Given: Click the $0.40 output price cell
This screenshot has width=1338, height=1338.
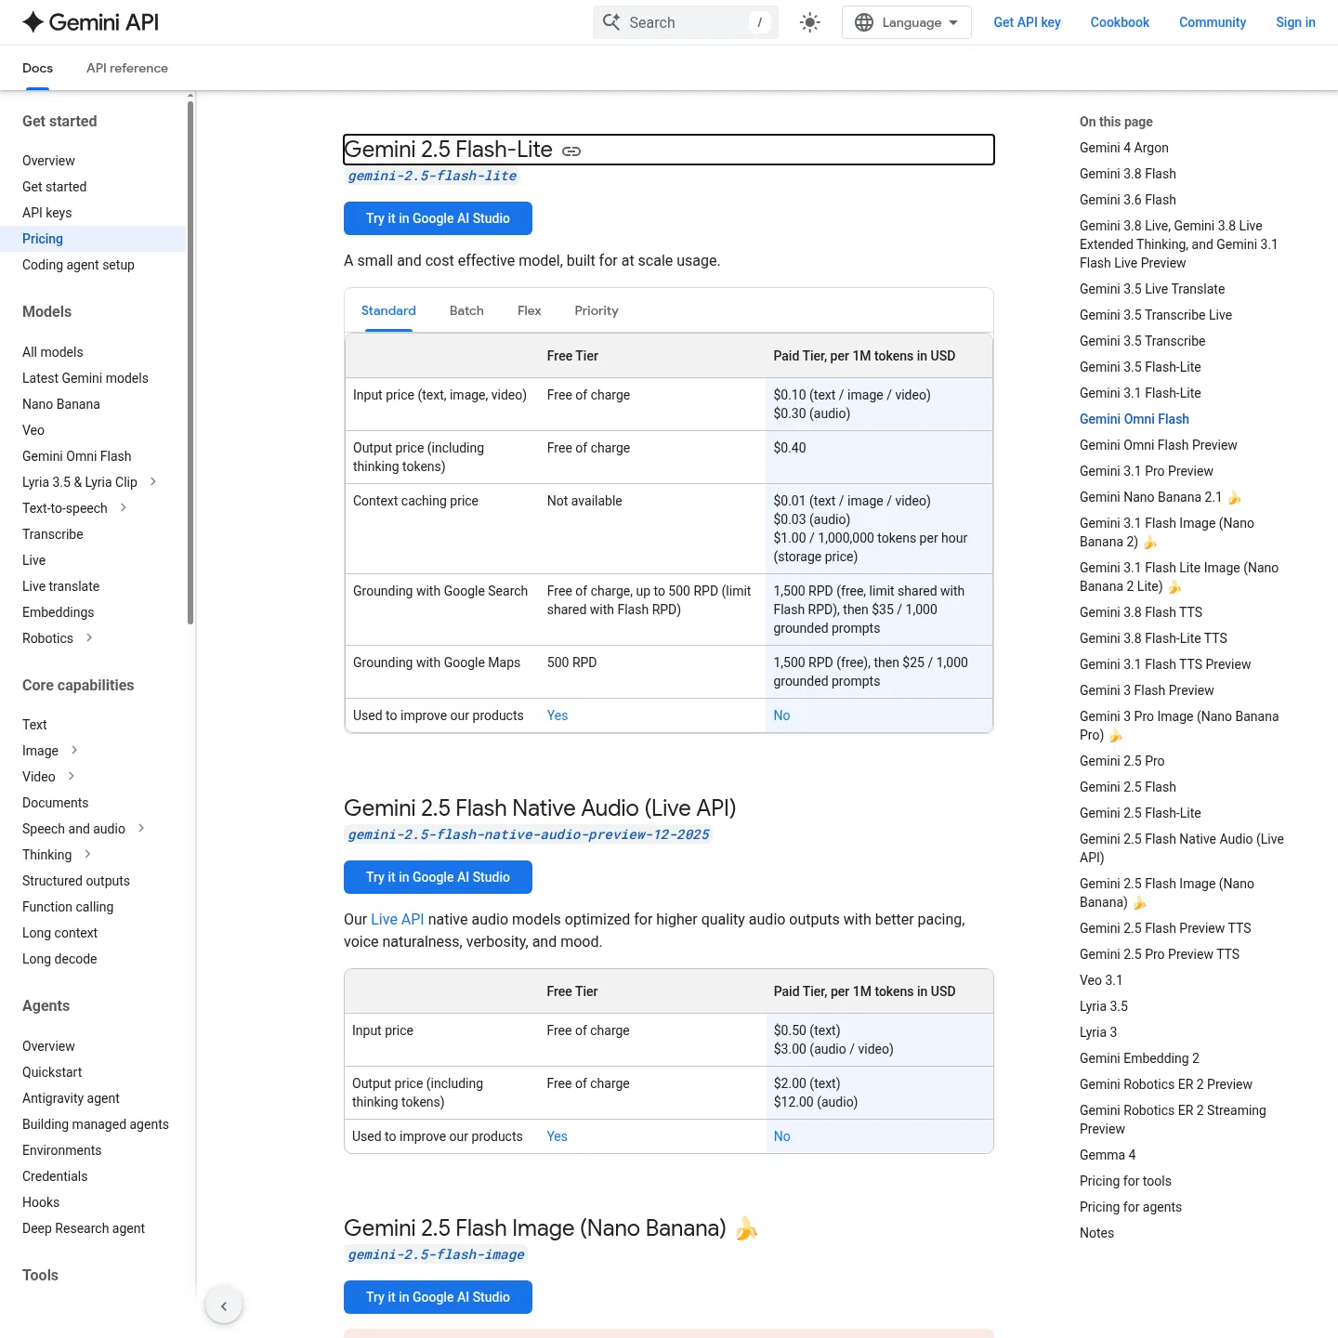Looking at the screenshot, I should click(x=879, y=457).
